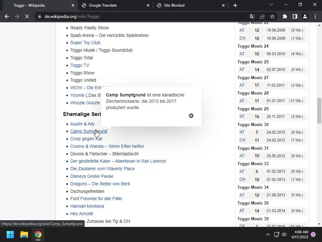Open the Camp Sumpfgrund link
Image resolution: width=322 pixels, height=242 pixels.
(x=88, y=131)
